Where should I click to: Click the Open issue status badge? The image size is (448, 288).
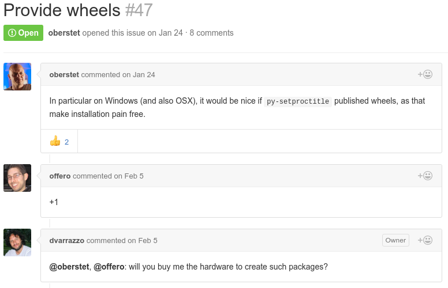24,33
